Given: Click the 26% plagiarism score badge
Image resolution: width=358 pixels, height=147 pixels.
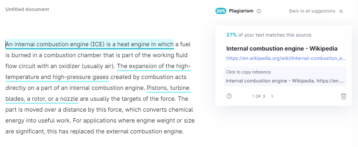Looking at the screenshot, I should 221,11.
